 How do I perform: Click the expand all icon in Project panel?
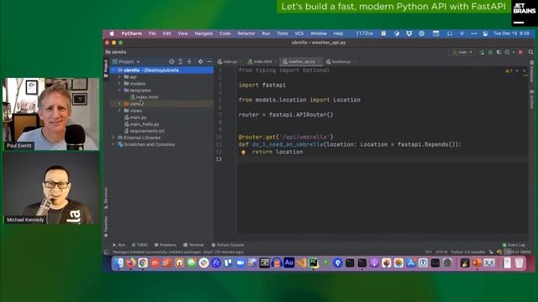pyautogui.click(x=181, y=61)
